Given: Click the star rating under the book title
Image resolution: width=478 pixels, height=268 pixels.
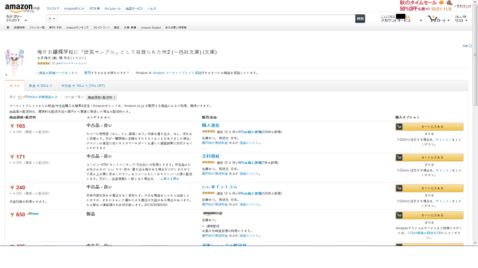Looking at the screenshot, I should click(x=44, y=63).
